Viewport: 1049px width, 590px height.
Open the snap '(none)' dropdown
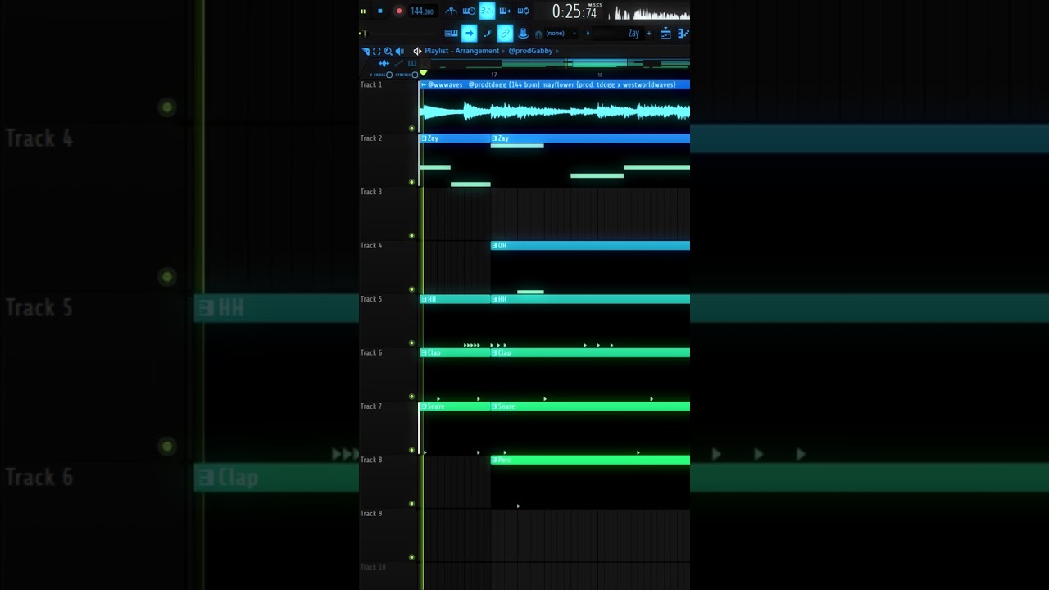click(556, 34)
